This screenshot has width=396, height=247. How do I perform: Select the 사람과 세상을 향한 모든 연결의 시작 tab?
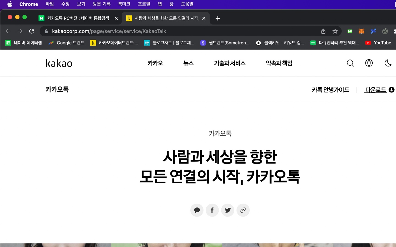166,18
